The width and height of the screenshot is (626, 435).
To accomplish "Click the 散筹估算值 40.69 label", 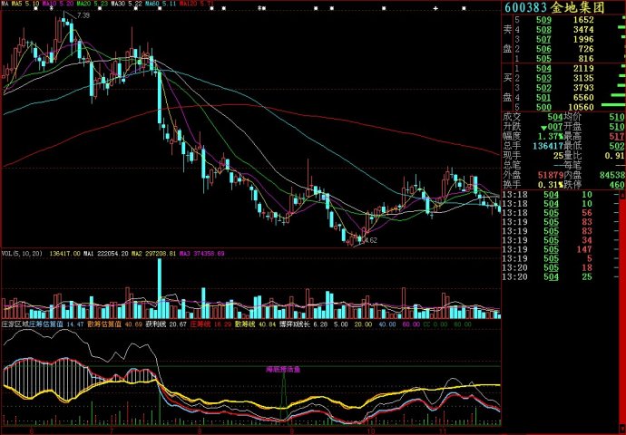I will [x=114, y=324].
